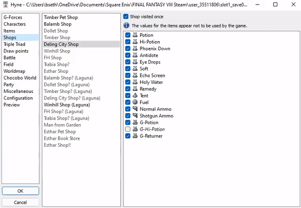Image resolution: width=301 pixels, height=208 pixels.
Task: Uncheck the Hi-Potion checkbox
Action: (x=127, y=42)
